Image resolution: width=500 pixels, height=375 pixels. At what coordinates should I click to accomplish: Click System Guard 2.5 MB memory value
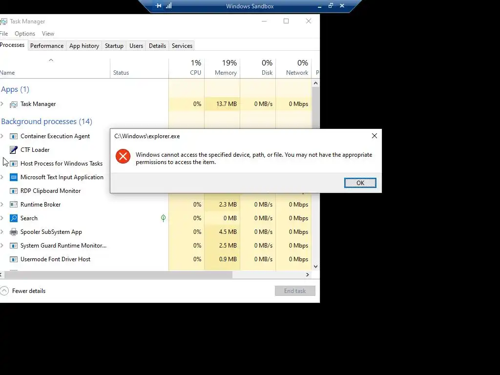[228, 246]
